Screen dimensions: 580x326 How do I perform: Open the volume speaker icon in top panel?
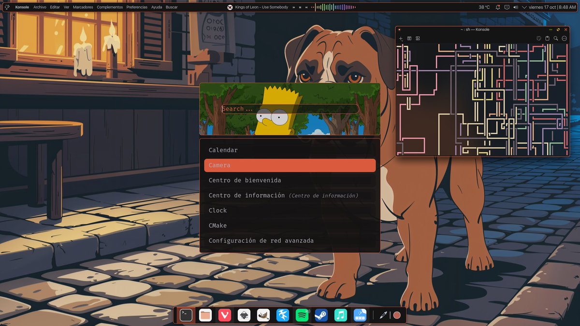click(515, 7)
